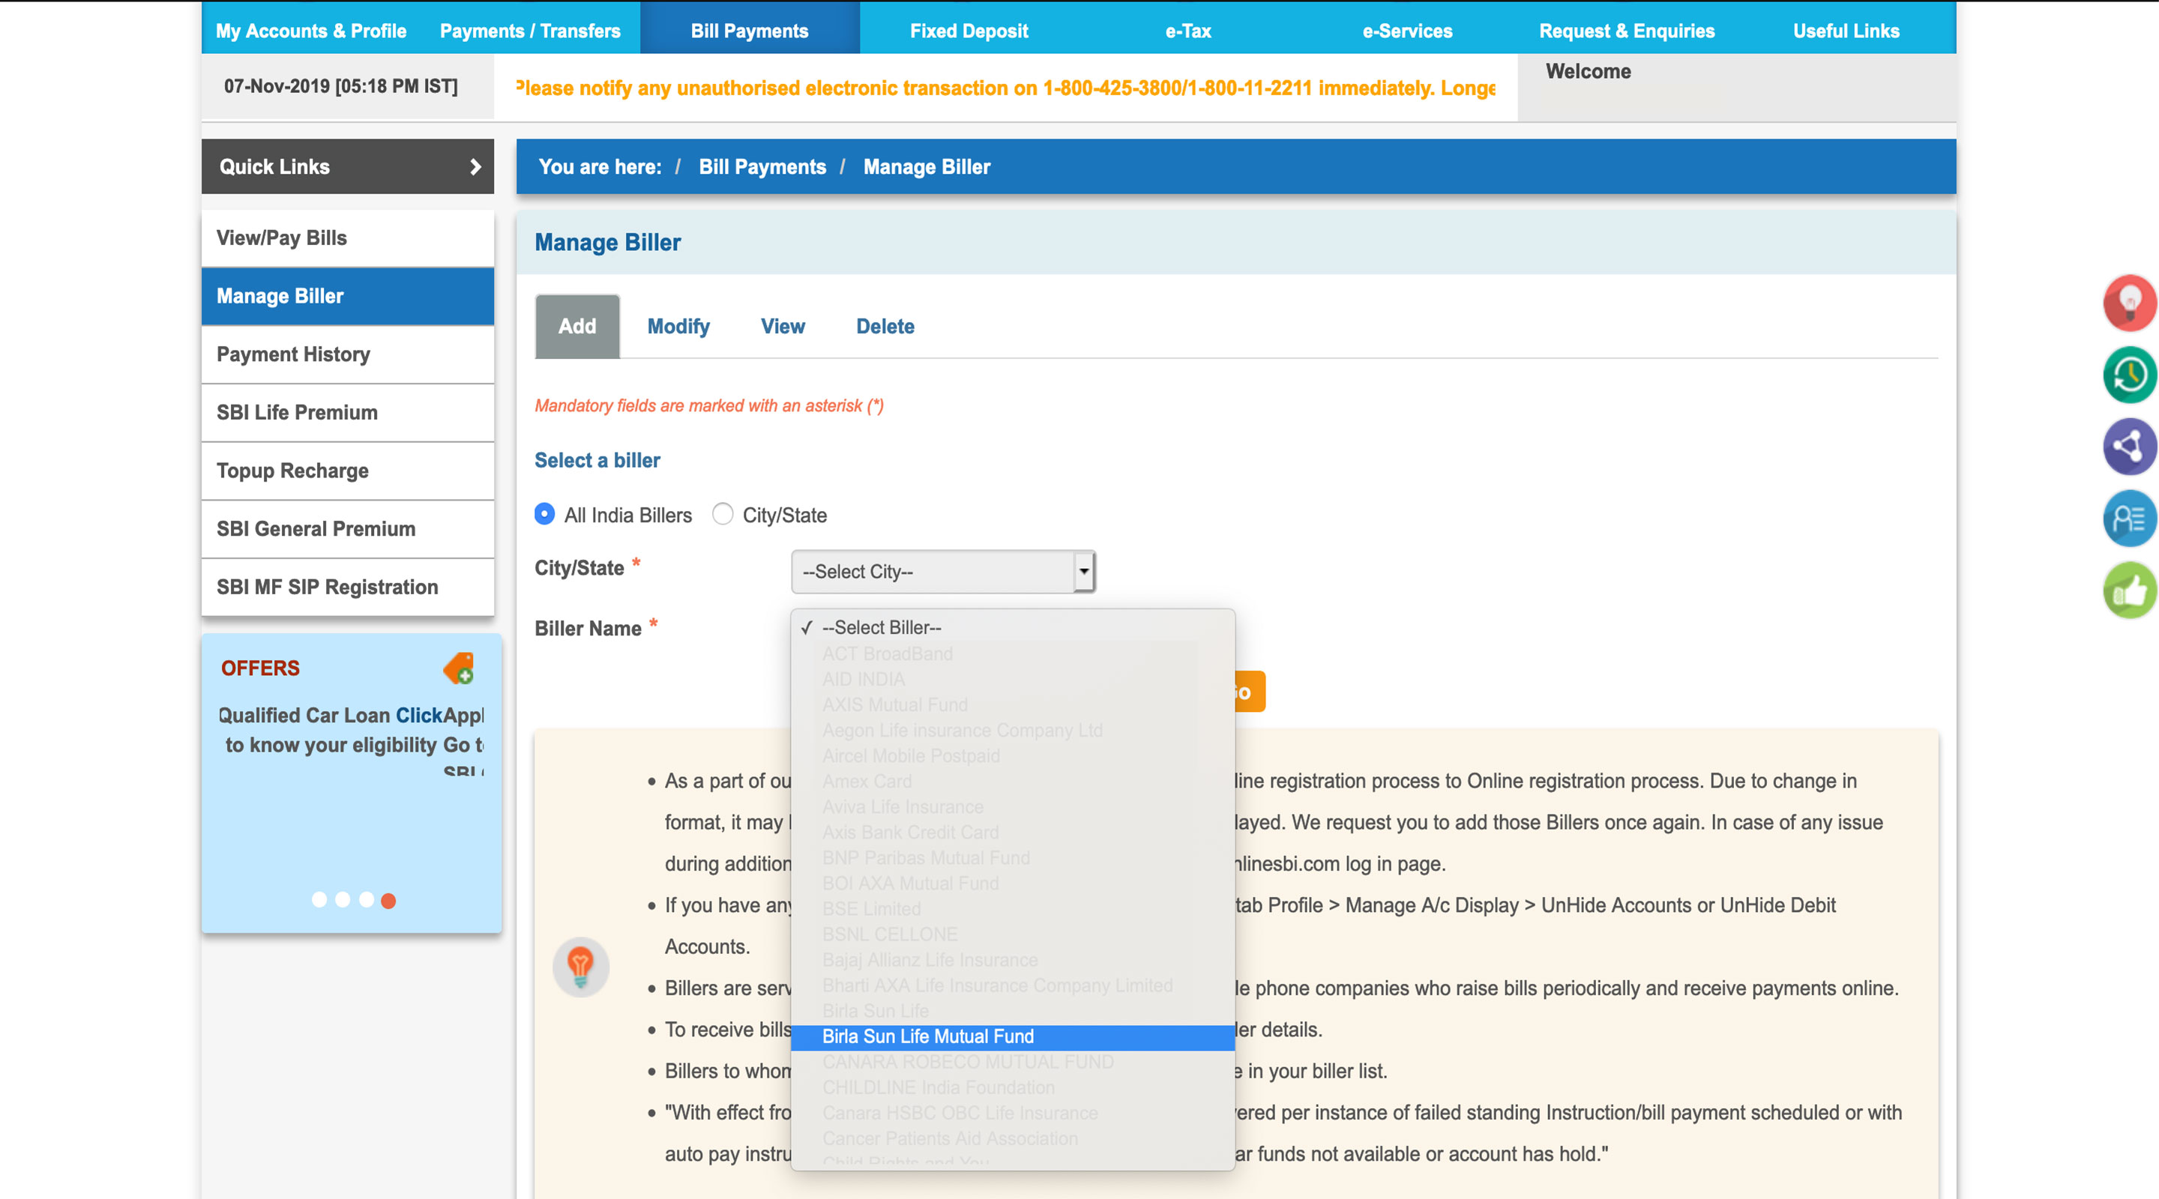Click the first carousel dot in Offers
This screenshot has height=1199, width=2159.
(x=319, y=900)
